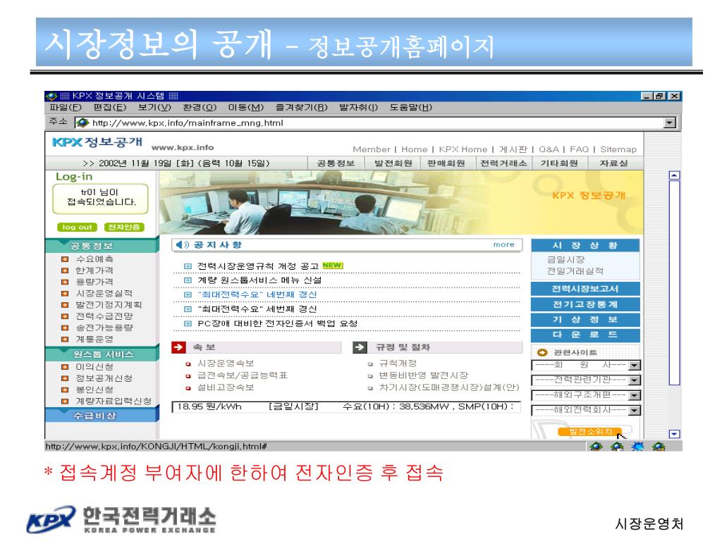The height and width of the screenshot is (541, 722).
Task: Click the 전자인증 button
Action: tap(124, 228)
